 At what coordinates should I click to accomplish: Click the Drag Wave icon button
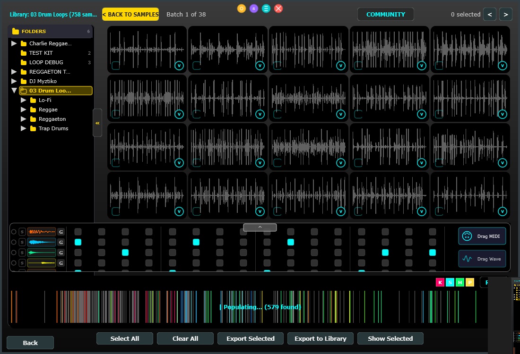(482, 259)
